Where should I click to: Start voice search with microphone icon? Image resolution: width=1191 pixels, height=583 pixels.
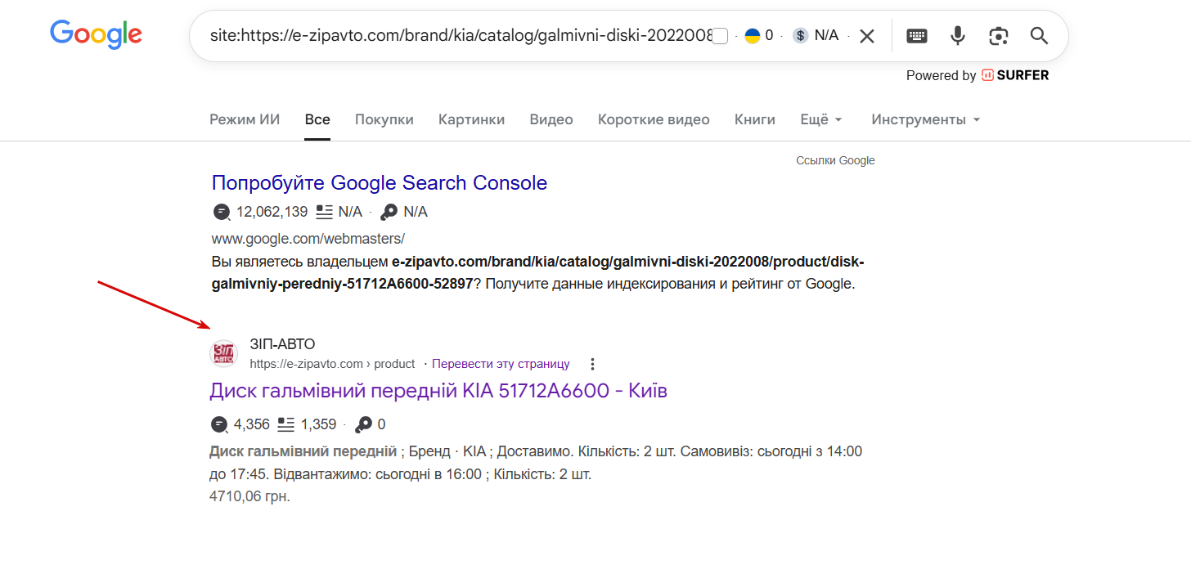point(957,36)
